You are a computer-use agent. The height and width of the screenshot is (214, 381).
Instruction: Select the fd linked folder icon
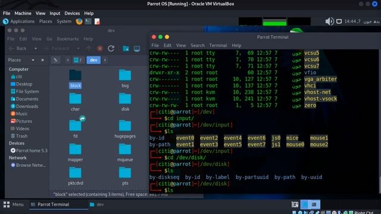tap(76, 125)
